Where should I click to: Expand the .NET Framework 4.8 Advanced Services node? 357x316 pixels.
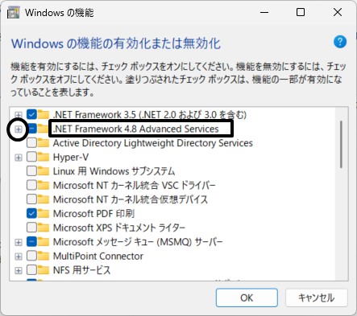pyautogui.click(x=19, y=129)
